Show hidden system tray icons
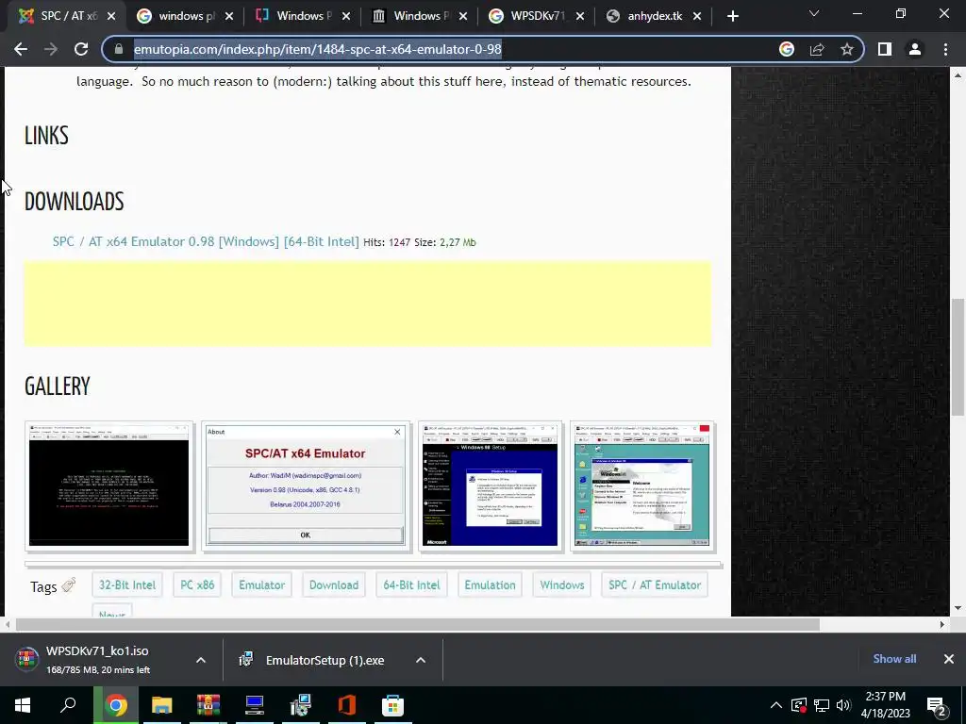This screenshot has width=966, height=724. tap(776, 705)
